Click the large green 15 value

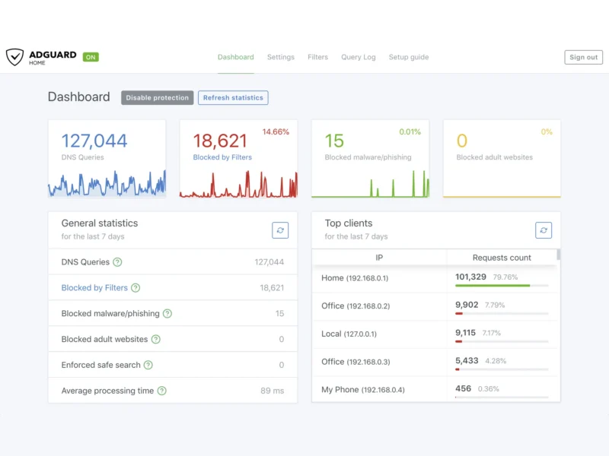pyautogui.click(x=334, y=141)
